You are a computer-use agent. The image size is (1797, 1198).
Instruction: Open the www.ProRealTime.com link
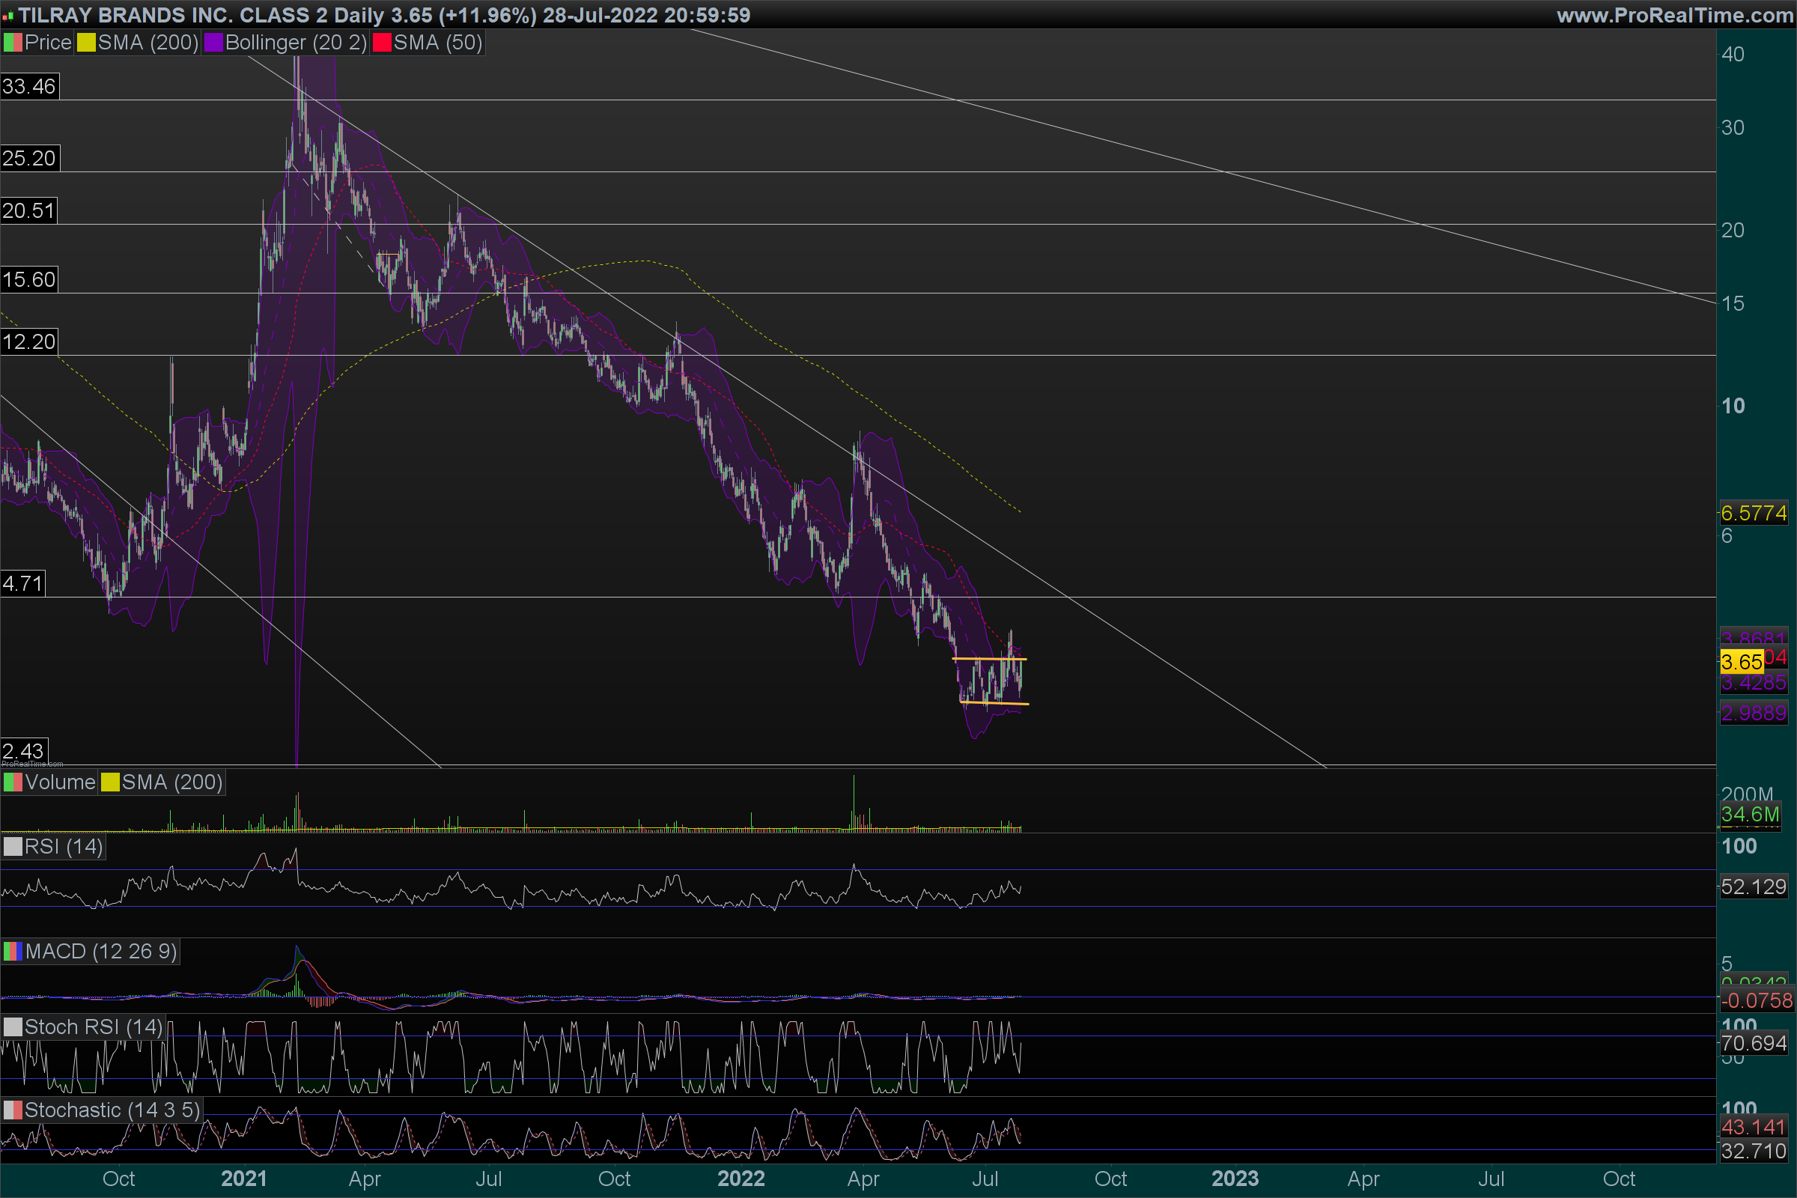pos(1674,15)
